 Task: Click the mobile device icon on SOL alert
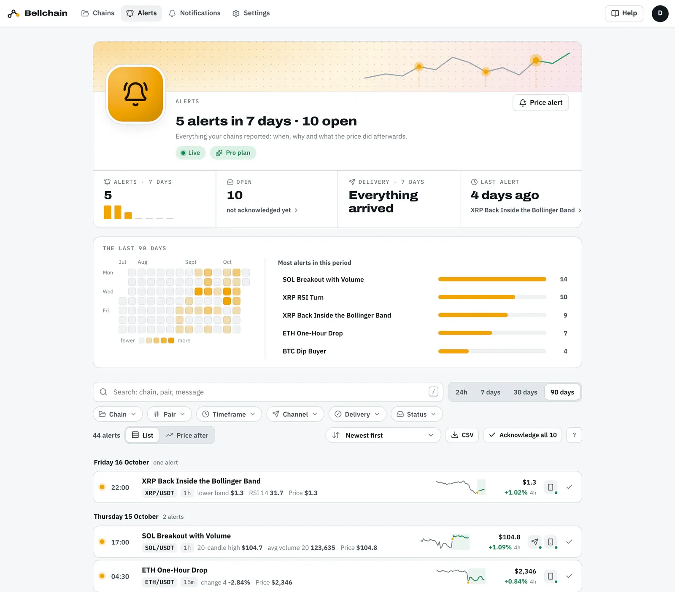551,542
